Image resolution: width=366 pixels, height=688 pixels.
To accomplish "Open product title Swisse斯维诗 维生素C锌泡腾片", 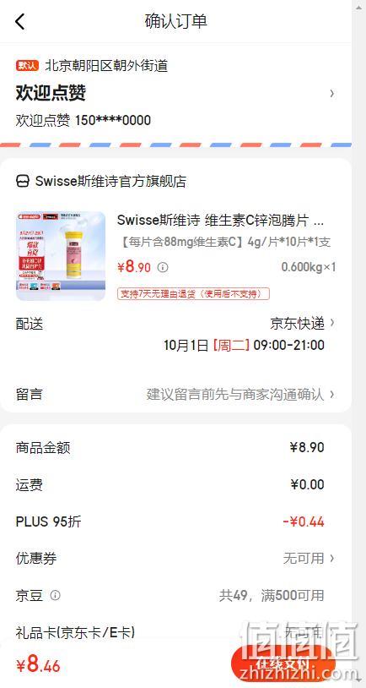I will pos(220,221).
